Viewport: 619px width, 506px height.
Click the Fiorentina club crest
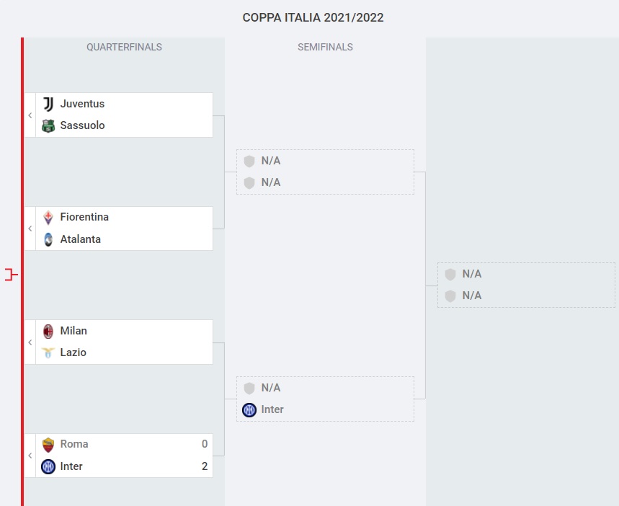click(48, 217)
